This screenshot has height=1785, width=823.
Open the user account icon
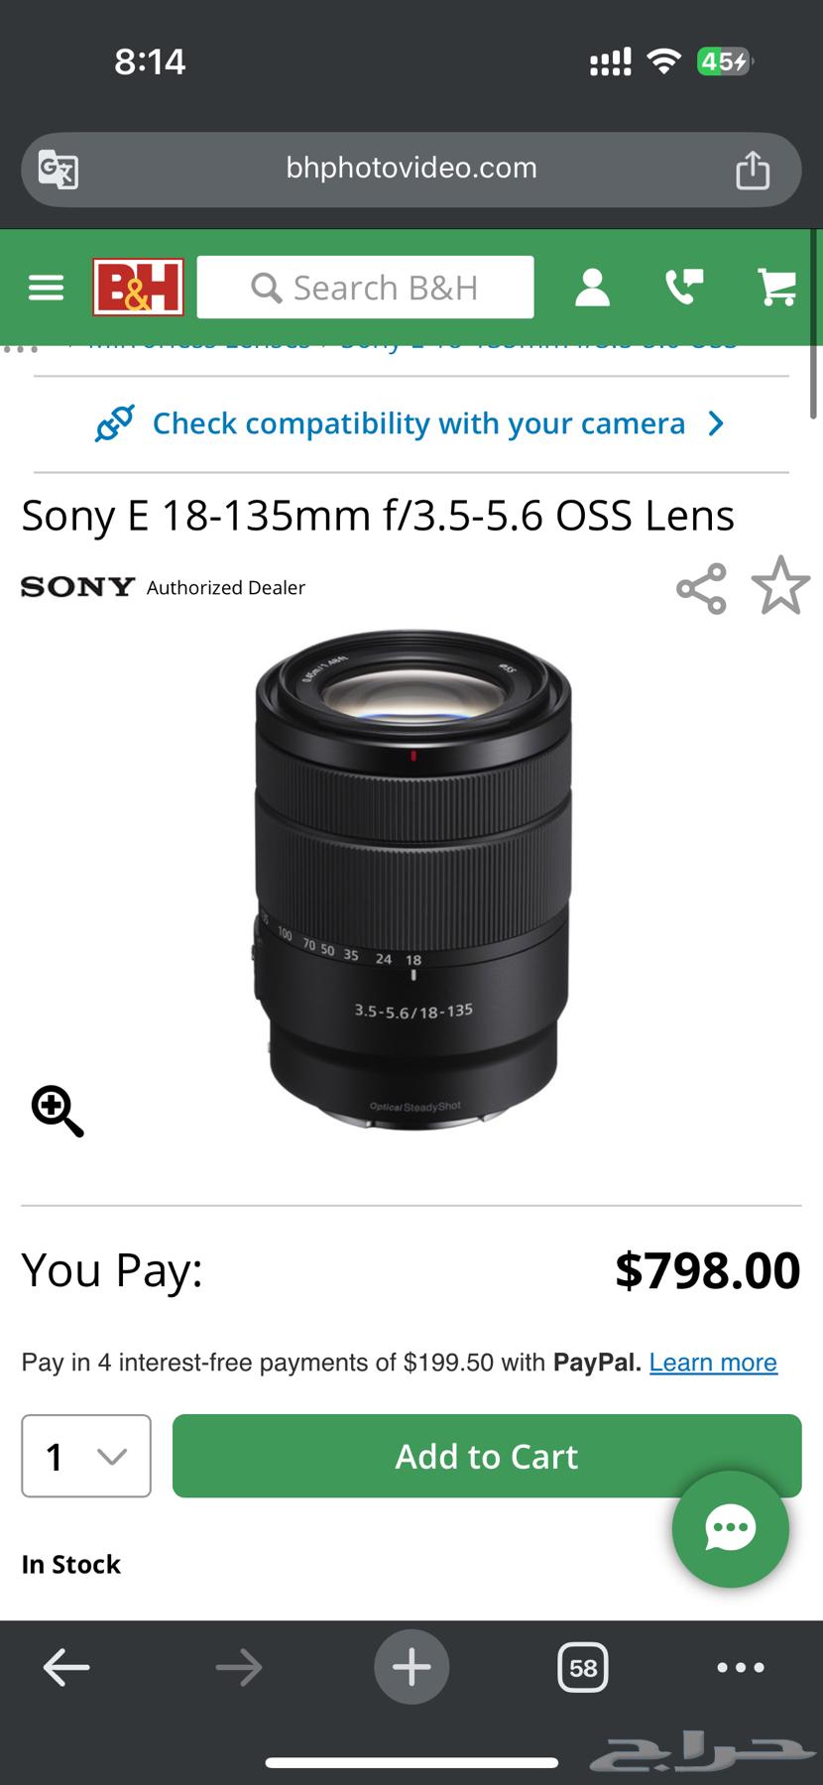(592, 288)
